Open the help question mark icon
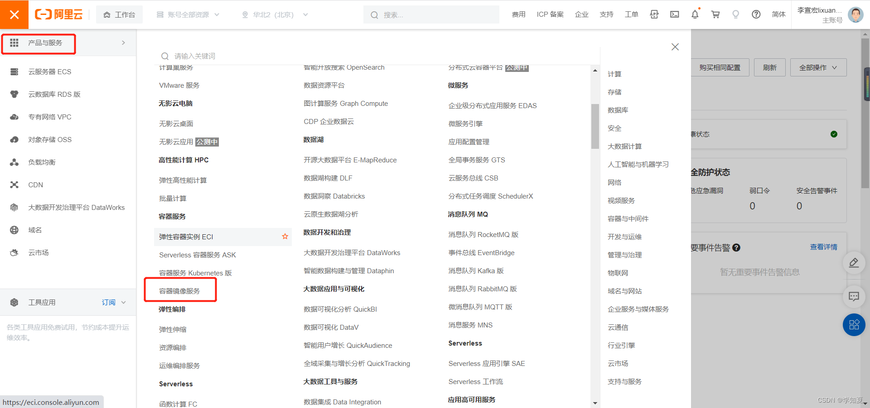 (756, 15)
